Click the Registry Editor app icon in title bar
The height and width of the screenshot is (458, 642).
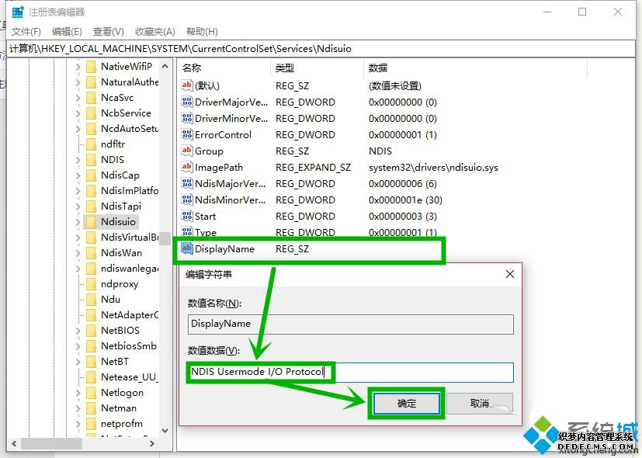18,12
